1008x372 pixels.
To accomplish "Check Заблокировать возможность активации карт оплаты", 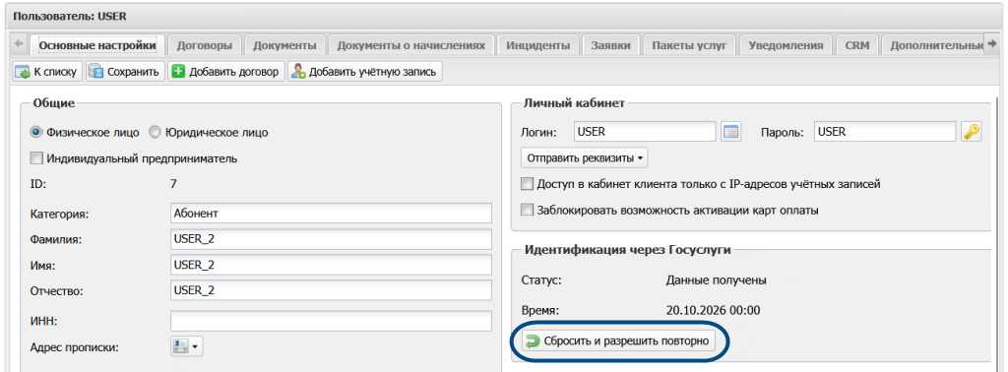I will tap(528, 210).
